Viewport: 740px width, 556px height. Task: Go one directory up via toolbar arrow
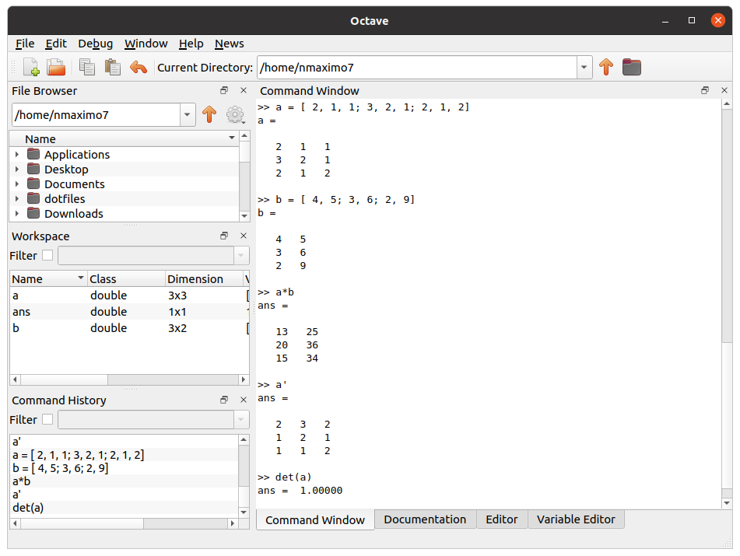pyautogui.click(x=606, y=67)
